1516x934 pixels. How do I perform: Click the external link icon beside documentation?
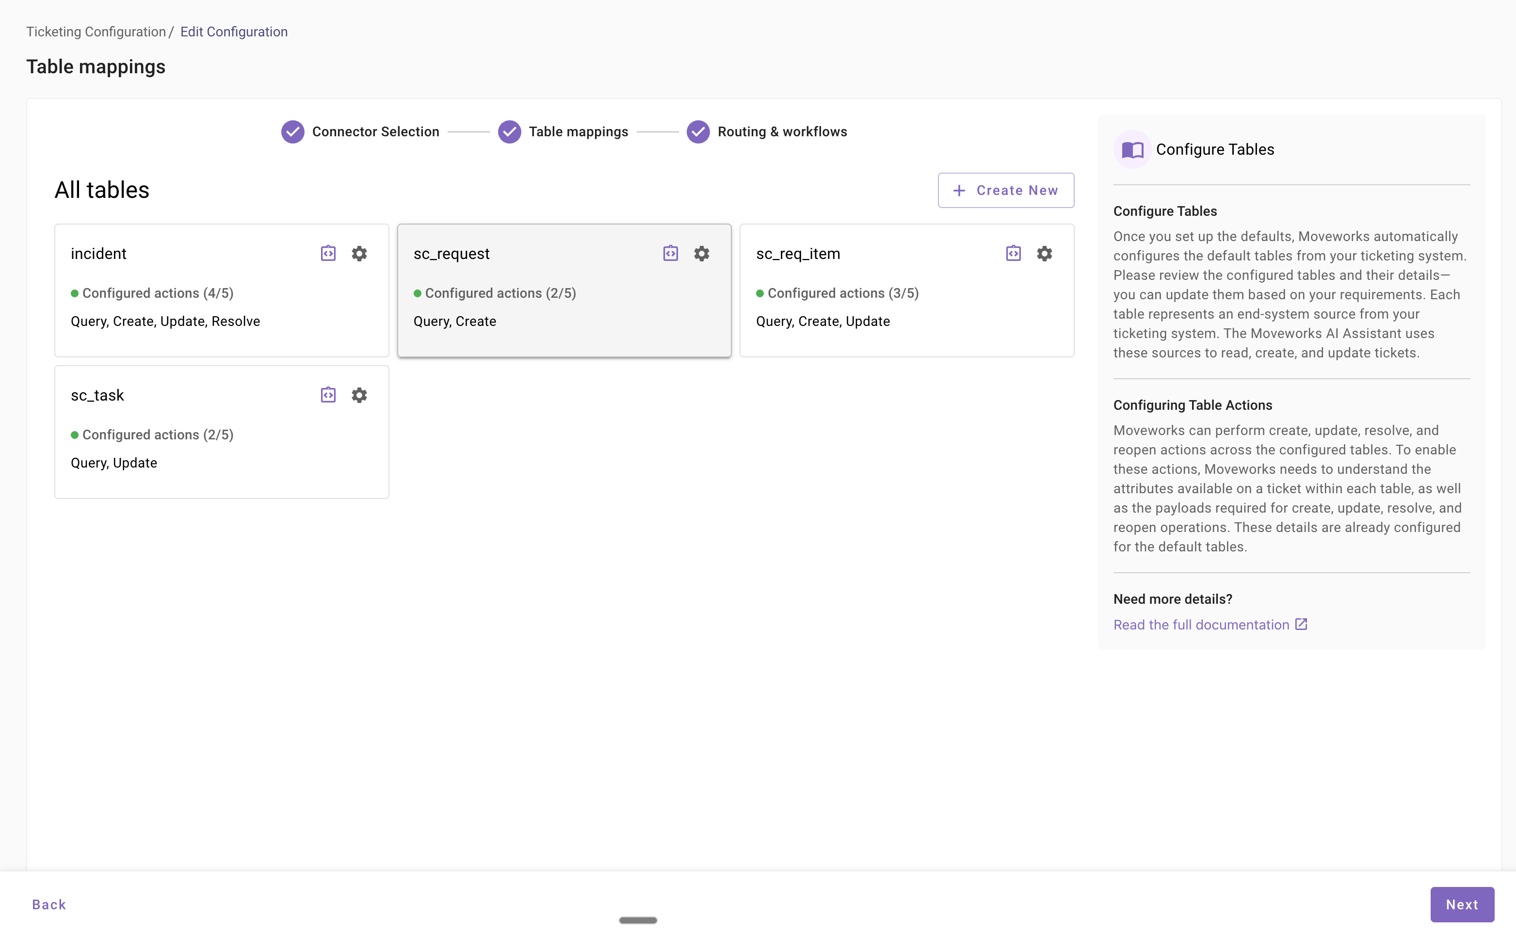coord(1301,624)
